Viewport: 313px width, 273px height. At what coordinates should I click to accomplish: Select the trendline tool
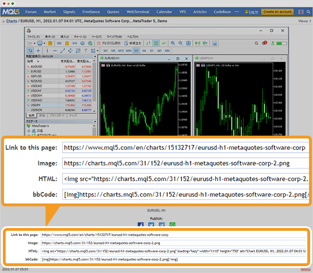click(63, 51)
